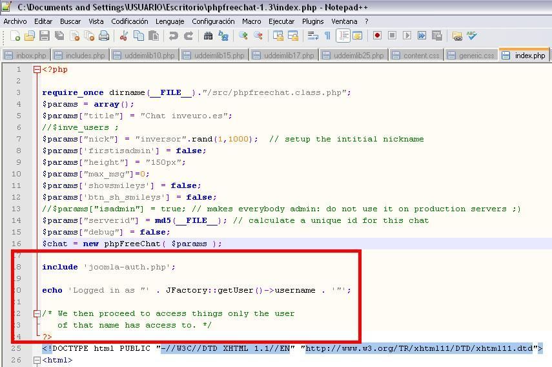Open the Ejecutar menu

[x=281, y=21]
